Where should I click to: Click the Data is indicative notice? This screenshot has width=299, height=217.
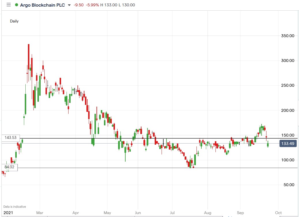pos(15,207)
